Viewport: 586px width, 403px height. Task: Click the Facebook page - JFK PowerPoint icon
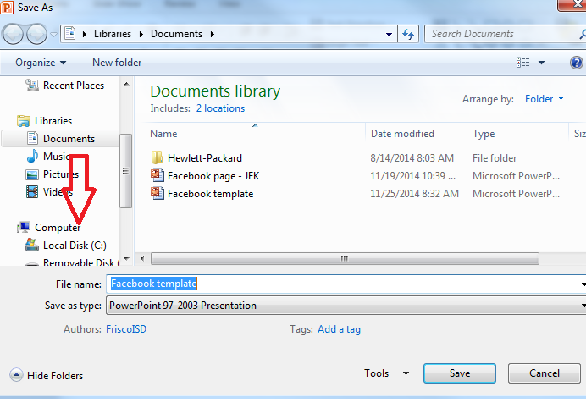coord(157,175)
